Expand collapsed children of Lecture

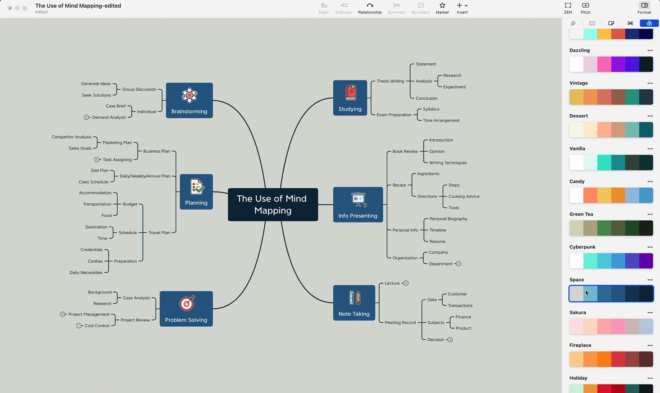[x=406, y=283]
